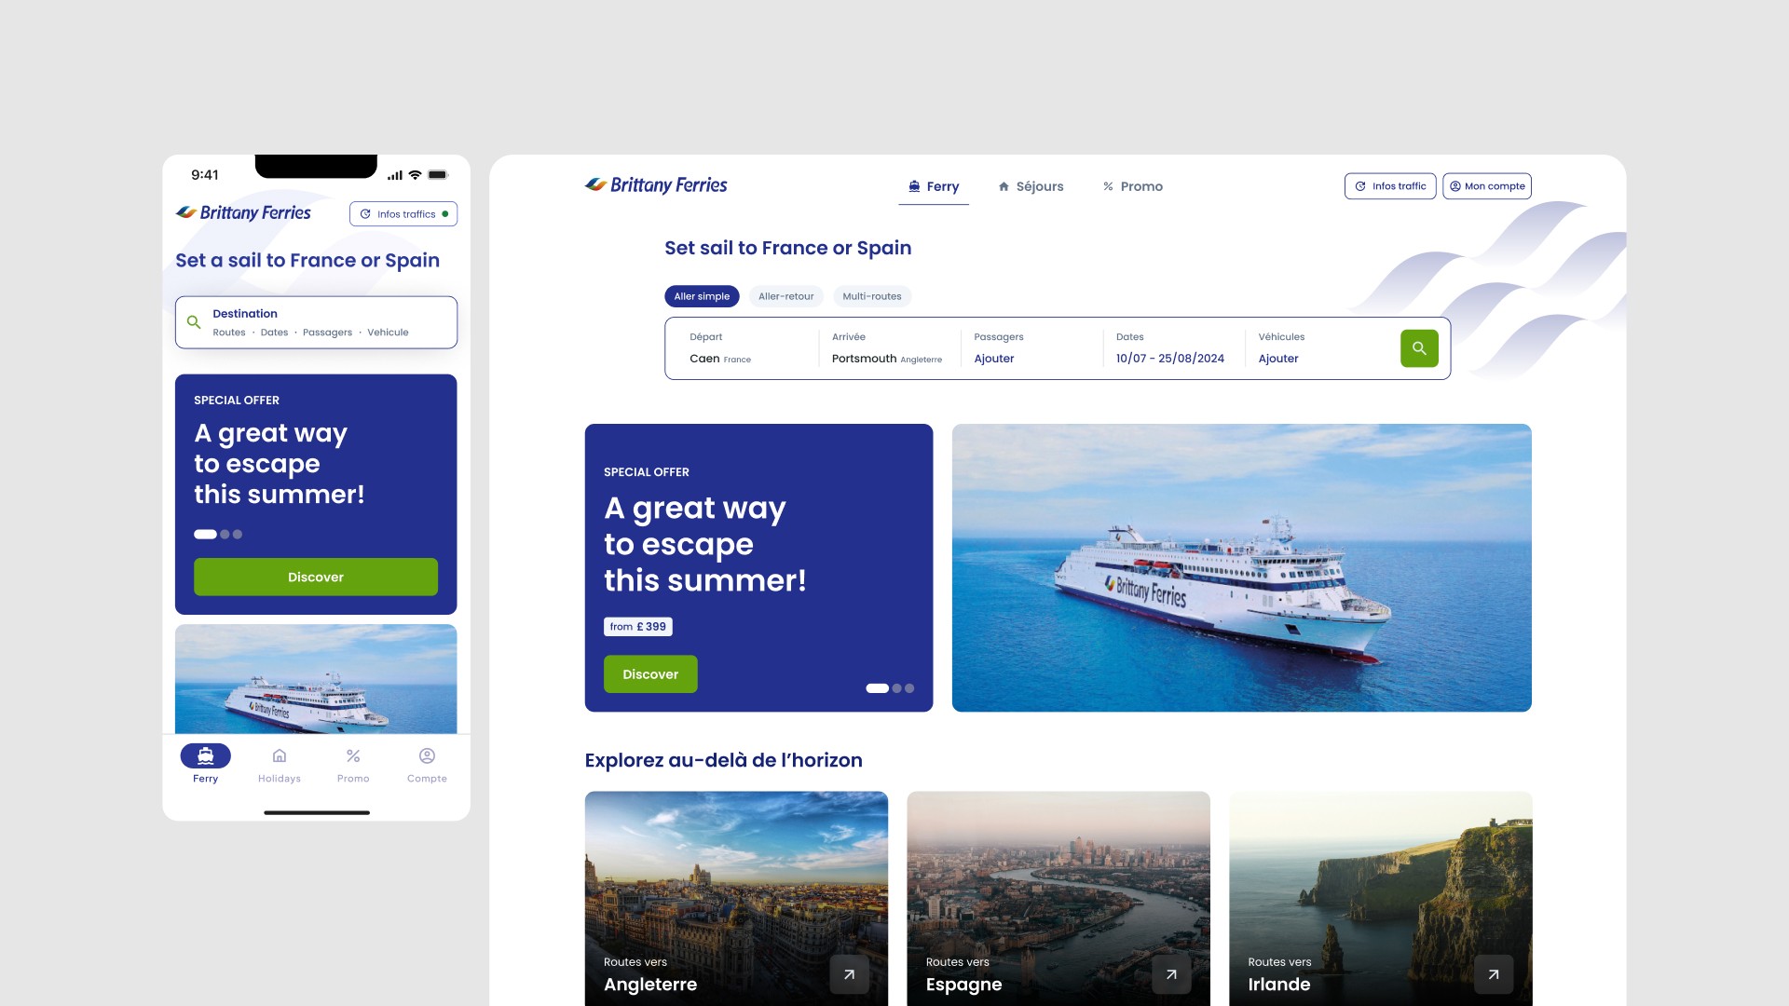Tap the mobile Destination search field
Screen dimensions: 1789x1006
[x=316, y=322]
